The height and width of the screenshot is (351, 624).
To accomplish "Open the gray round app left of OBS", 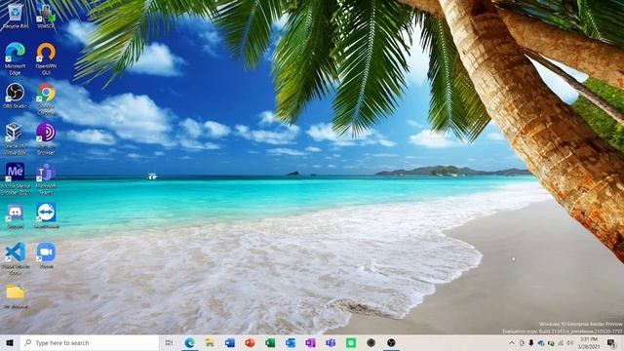I will pyautogui.click(x=370, y=342).
